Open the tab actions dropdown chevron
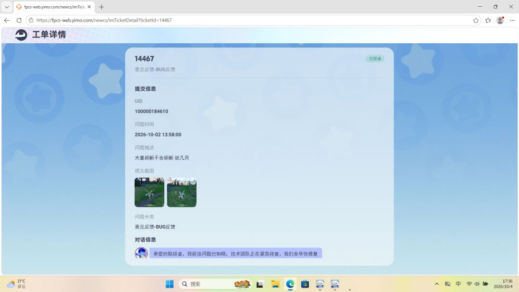The height and width of the screenshot is (292, 519). [x=7, y=7]
